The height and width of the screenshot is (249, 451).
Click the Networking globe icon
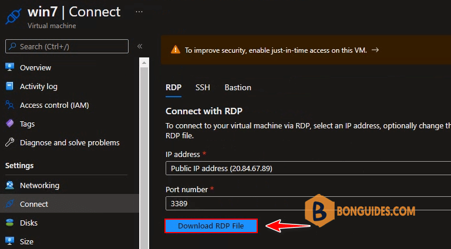click(x=10, y=185)
